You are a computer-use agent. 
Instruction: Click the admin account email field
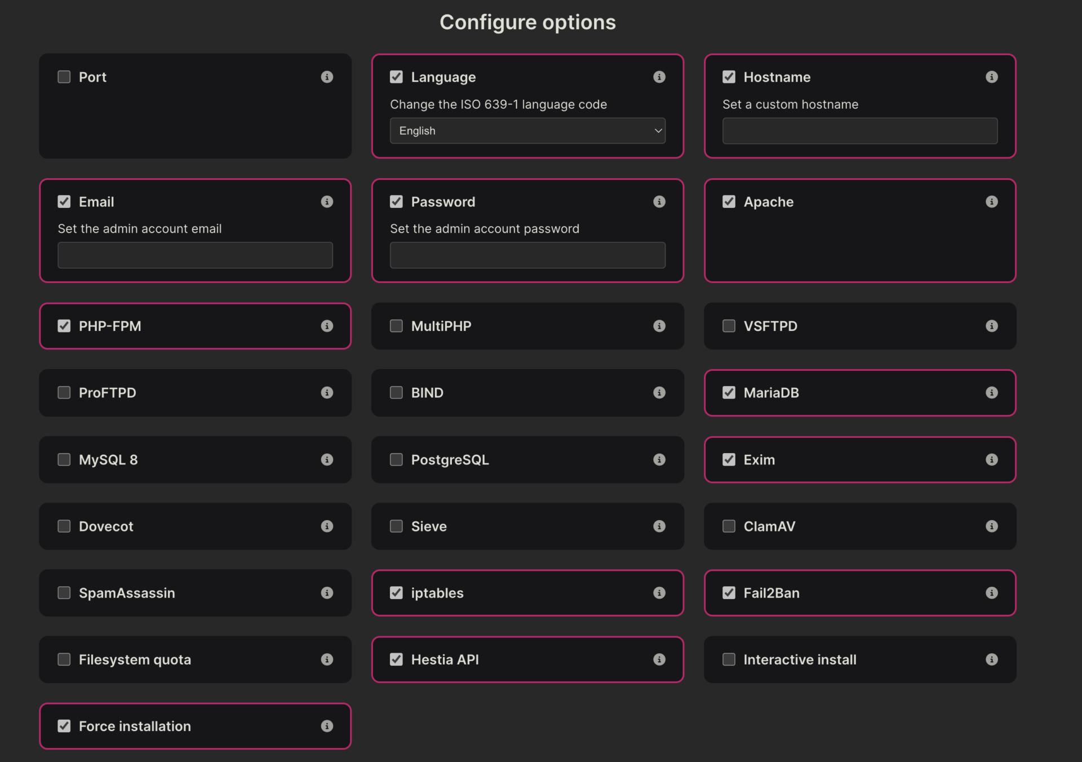pyautogui.click(x=195, y=255)
